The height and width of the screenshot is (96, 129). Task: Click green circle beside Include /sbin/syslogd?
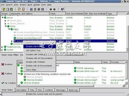(75, 80)
